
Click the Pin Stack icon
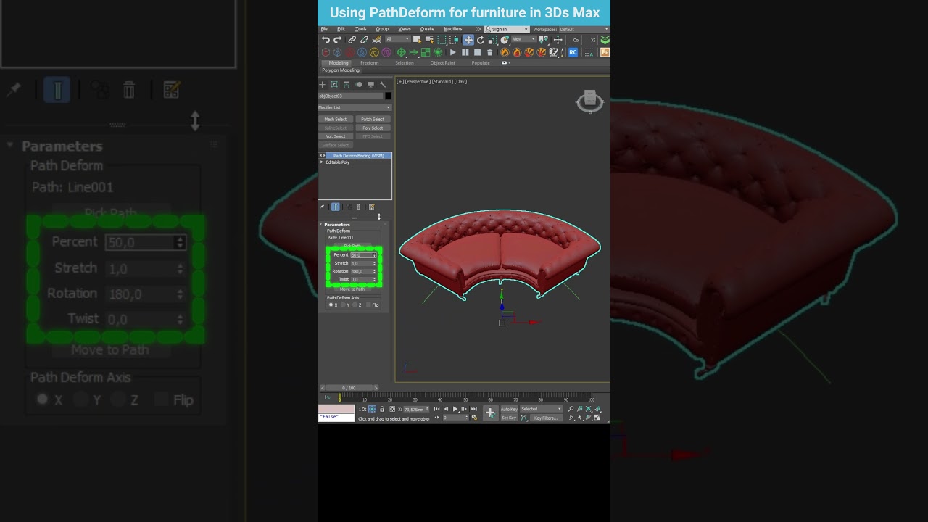click(322, 207)
